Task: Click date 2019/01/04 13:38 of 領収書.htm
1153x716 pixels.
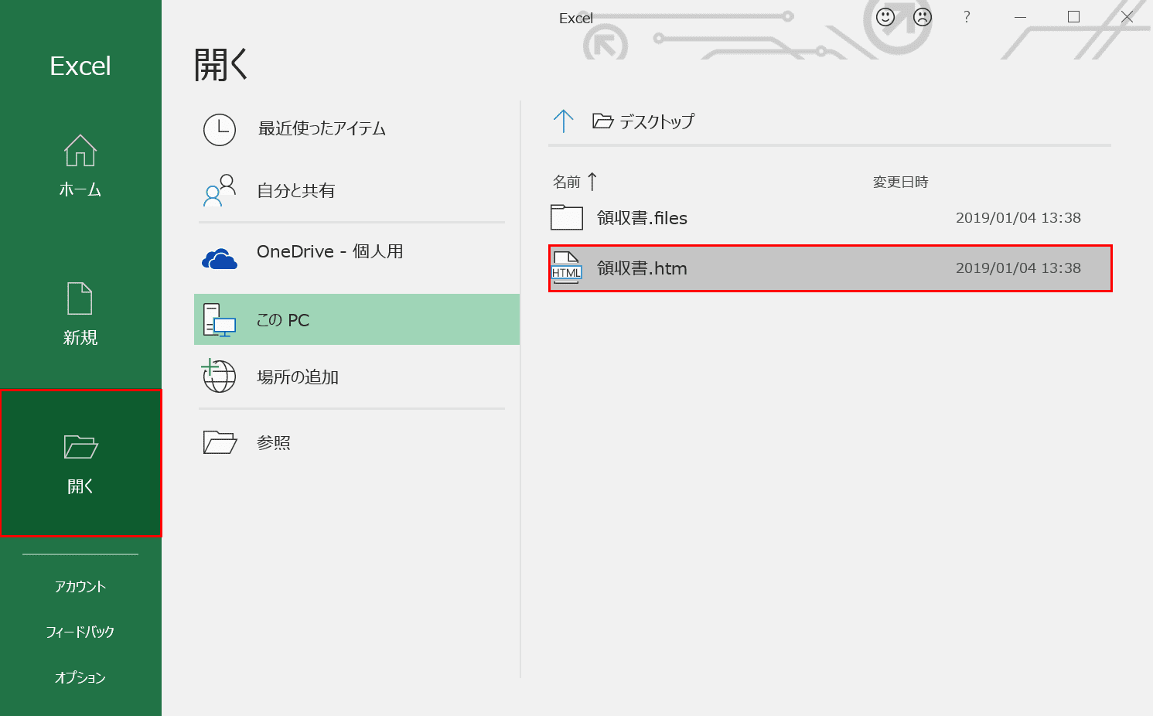Action: click(1018, 268)
